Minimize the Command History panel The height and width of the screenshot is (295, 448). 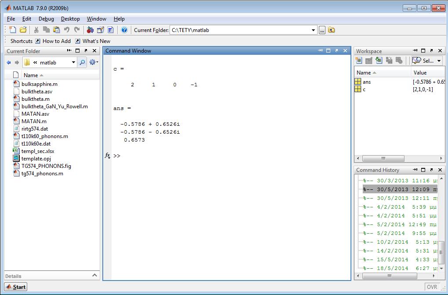pos(415,170)
